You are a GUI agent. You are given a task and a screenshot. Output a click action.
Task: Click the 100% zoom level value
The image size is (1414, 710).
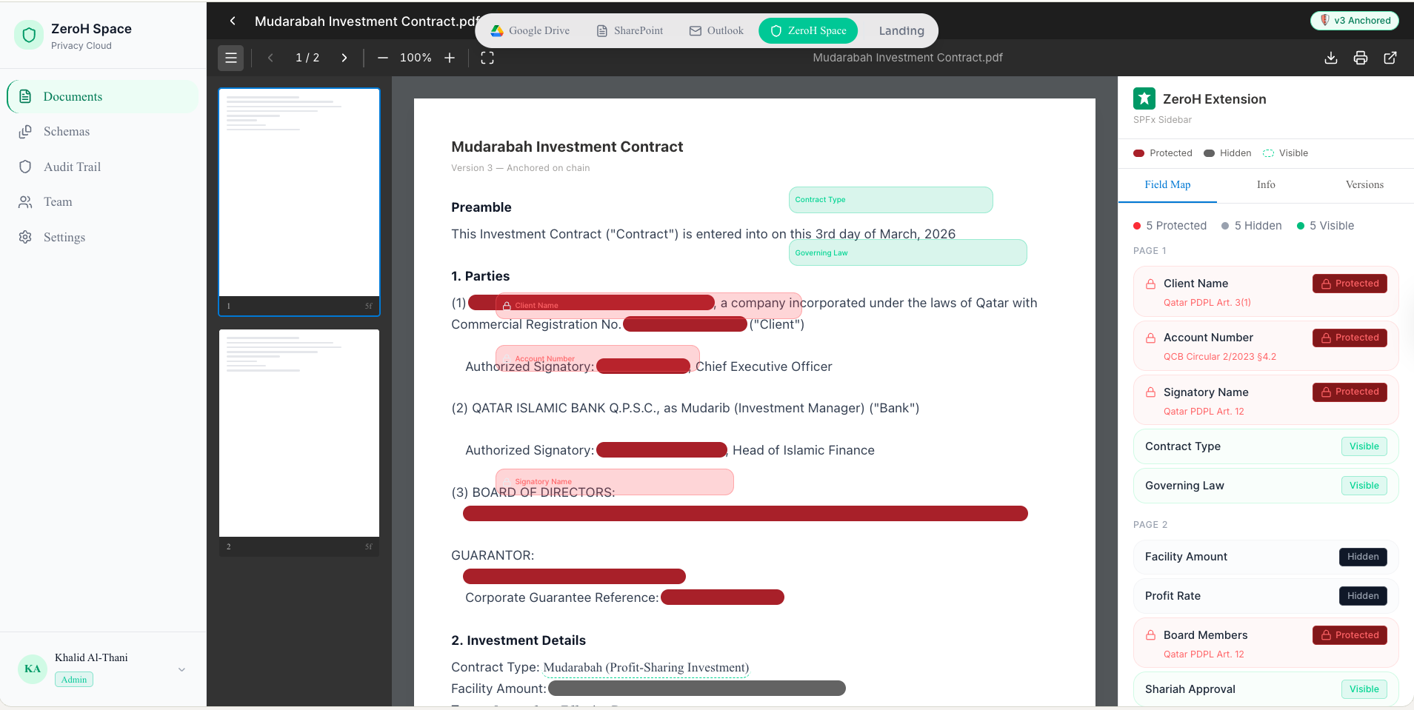tap(416, 58)
